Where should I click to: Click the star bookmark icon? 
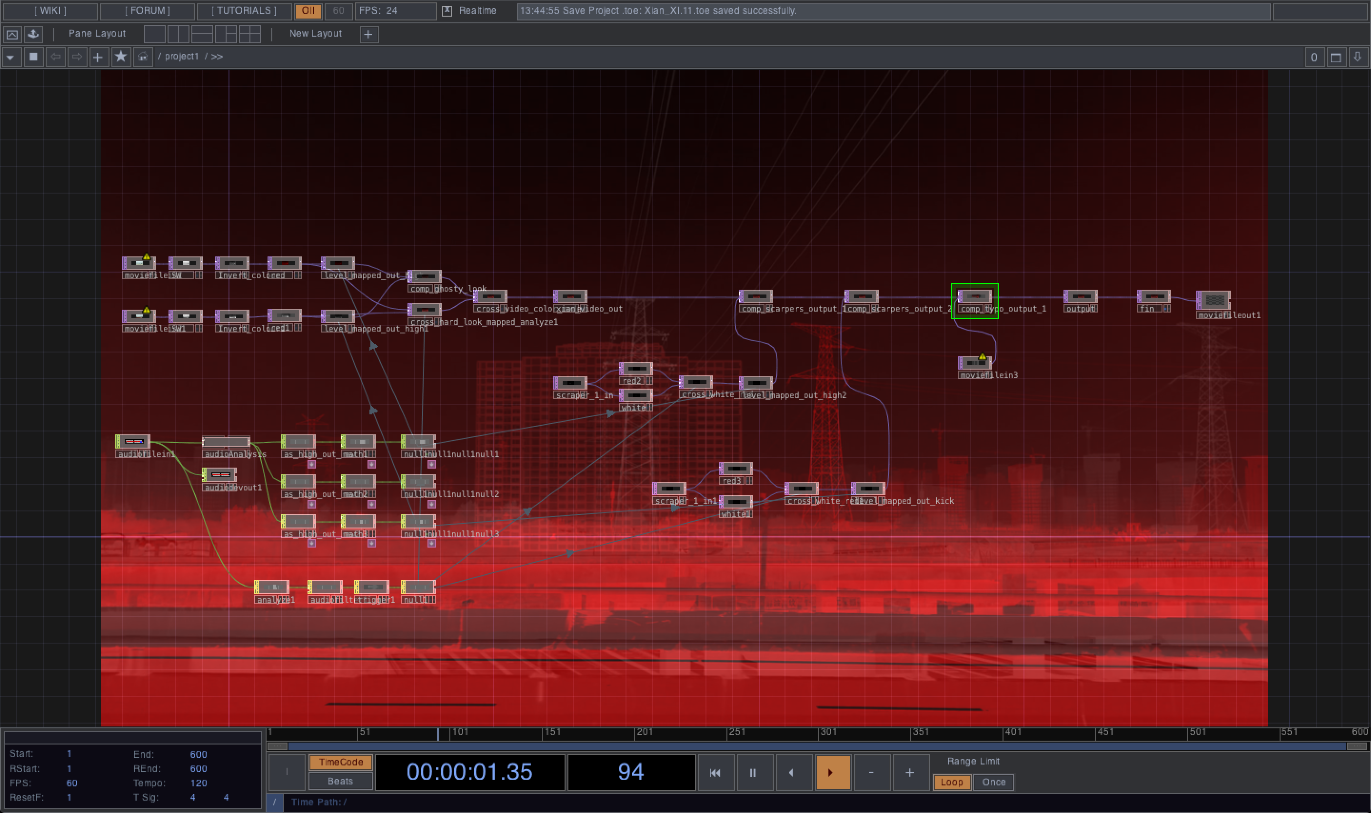tap(120, 57)
